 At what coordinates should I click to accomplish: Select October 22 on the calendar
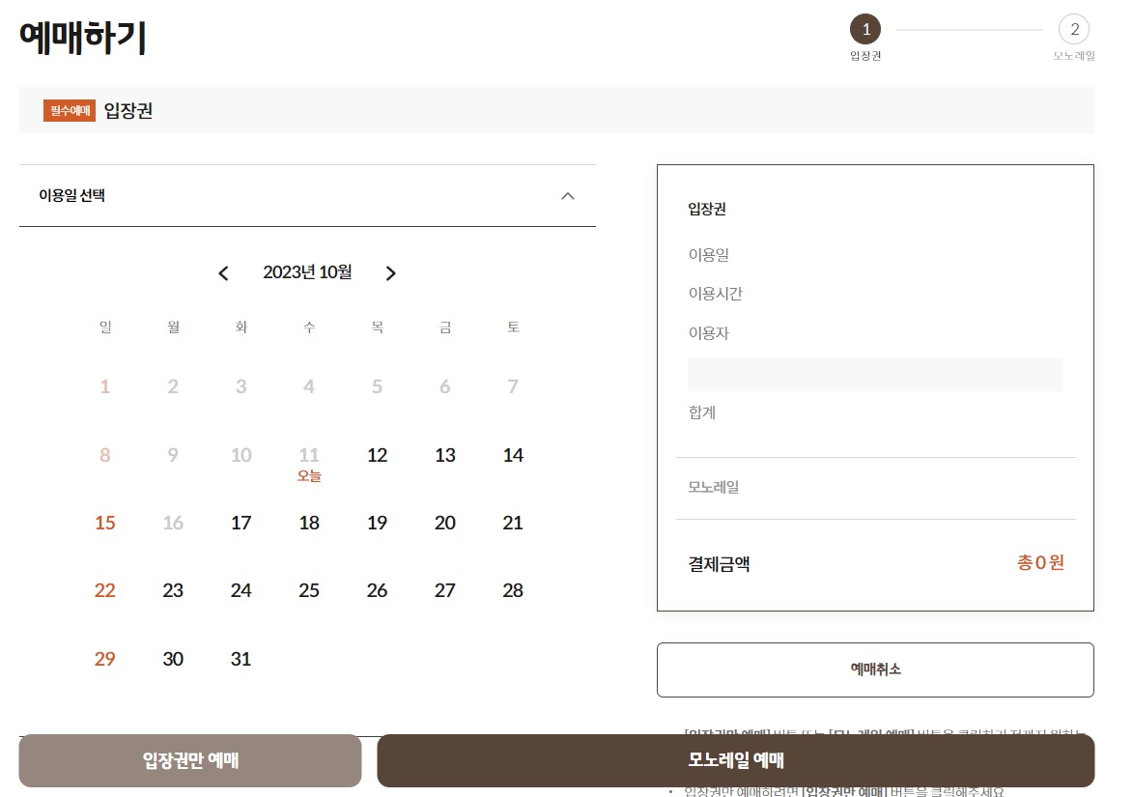click(x=104, y=590)
